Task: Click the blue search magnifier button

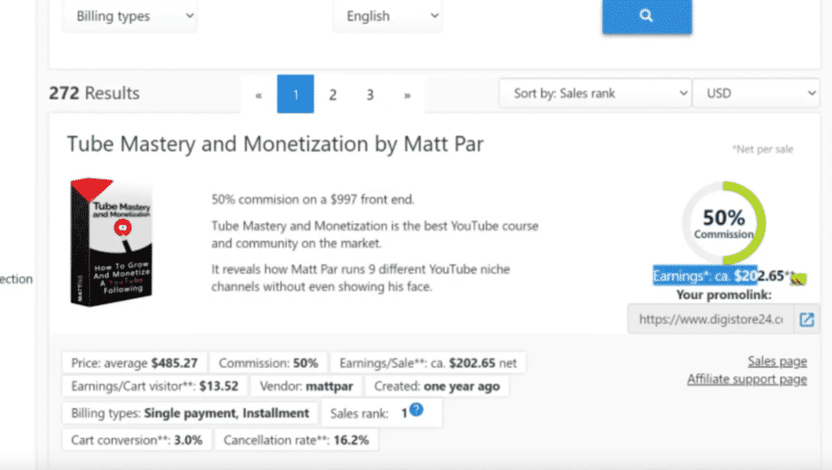Action: (646, 16)
